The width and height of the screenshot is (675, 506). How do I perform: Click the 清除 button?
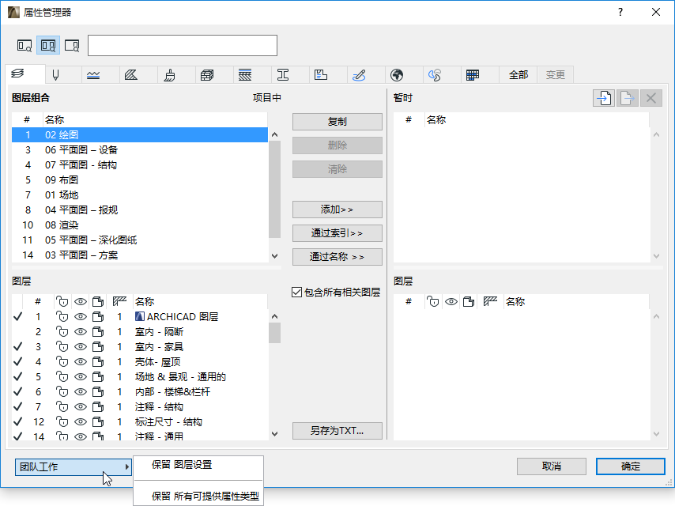tap(337, 169)
